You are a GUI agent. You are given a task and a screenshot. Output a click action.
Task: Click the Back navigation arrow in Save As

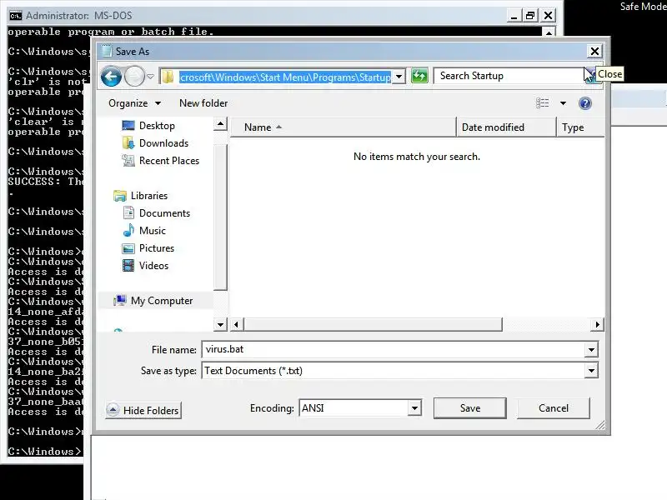[x=111, y=77]
